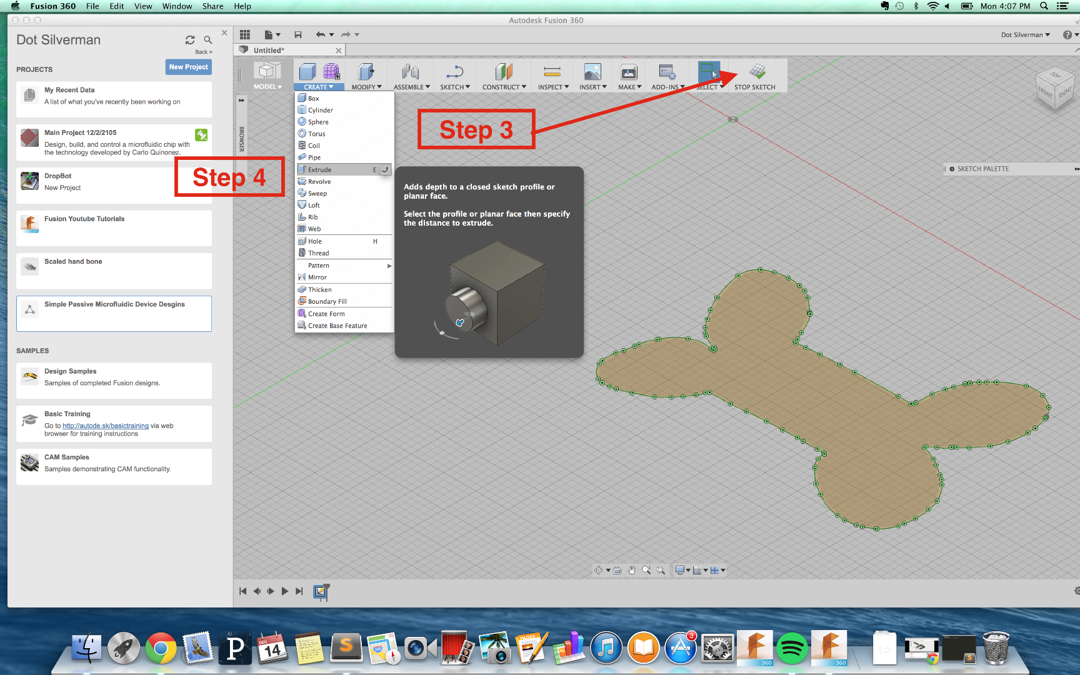
Task: Step timeline forward one feature
Action: pyautogui.click(x=271, y=591)
